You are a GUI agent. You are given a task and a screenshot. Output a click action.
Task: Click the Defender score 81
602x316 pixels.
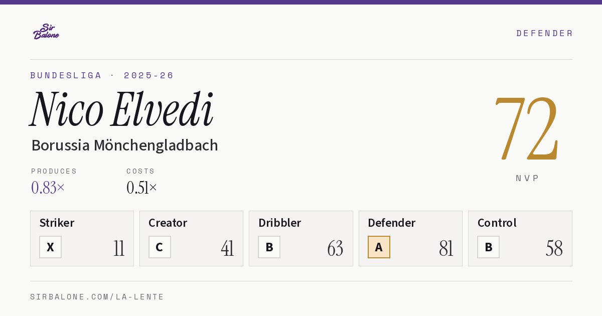[x=446, y=248]
